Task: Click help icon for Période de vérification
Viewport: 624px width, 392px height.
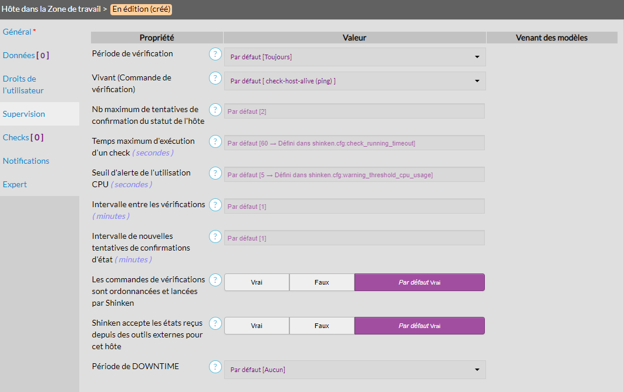Action: (x=215, y=55)
